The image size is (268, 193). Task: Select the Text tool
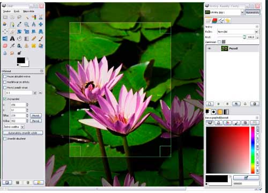pos(12,39)
